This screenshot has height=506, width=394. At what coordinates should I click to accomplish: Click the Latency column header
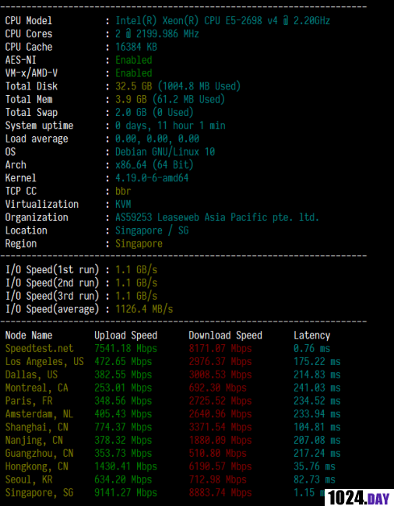311,336
